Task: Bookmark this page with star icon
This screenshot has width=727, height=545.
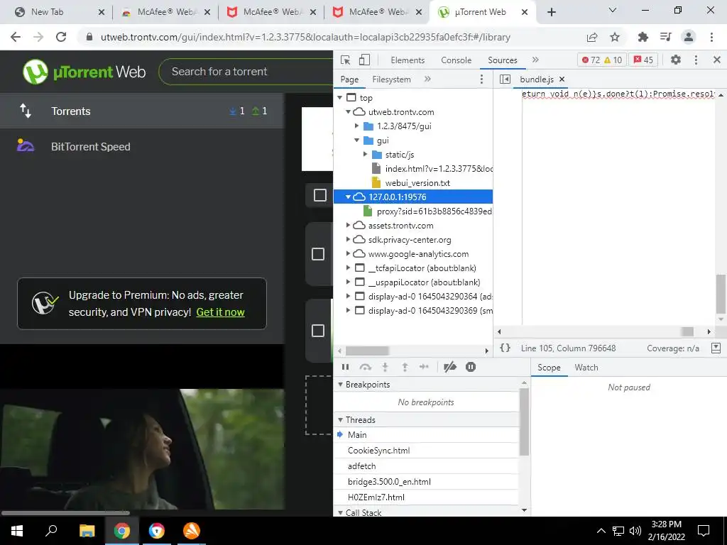Action: tap(615, 37)
